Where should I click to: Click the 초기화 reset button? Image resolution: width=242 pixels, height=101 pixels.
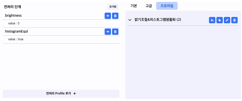113,7
